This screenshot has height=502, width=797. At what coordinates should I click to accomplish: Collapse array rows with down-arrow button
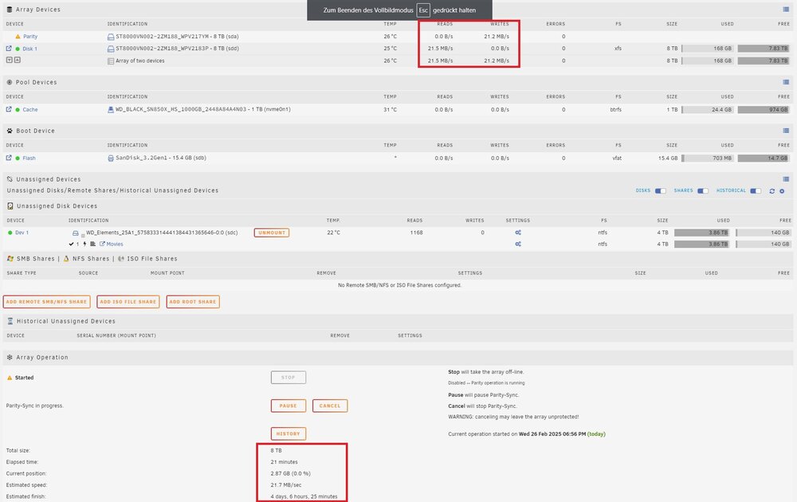9,60
